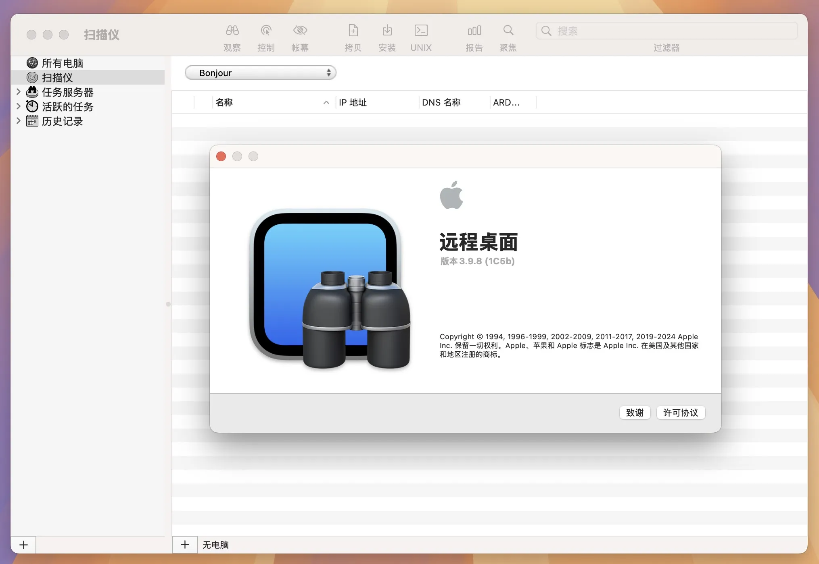819x564 pixels.
Task: Click the Observe (观察) binoculars toolbar icon
Action: click(x=232, y=30)
